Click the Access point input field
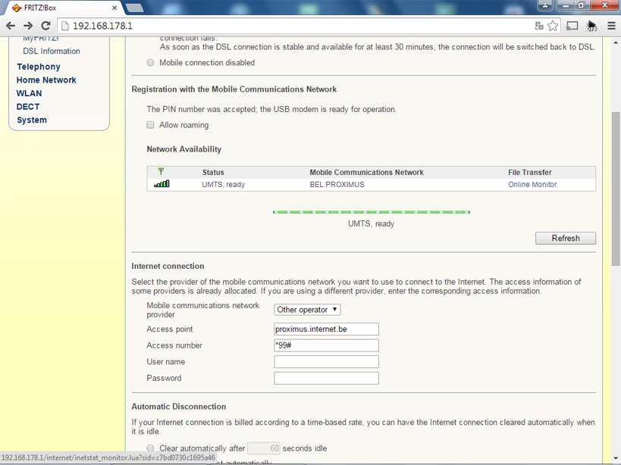 pyautogui.click(x=326, y=329)
